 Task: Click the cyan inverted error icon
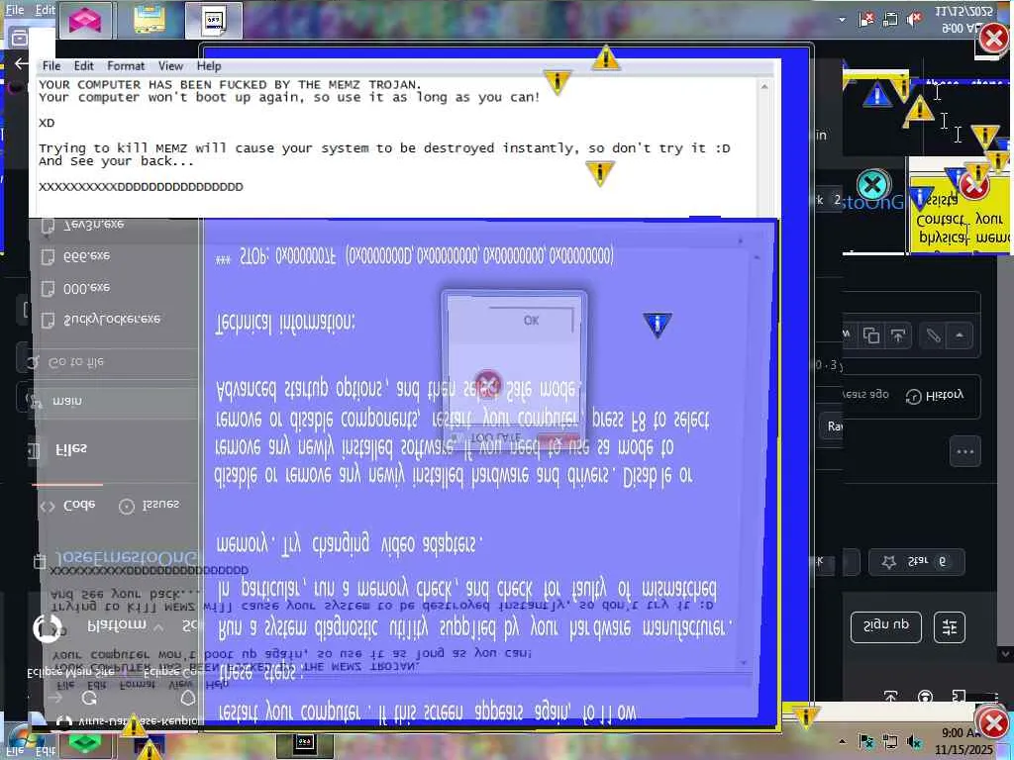[x=873, y=186]
